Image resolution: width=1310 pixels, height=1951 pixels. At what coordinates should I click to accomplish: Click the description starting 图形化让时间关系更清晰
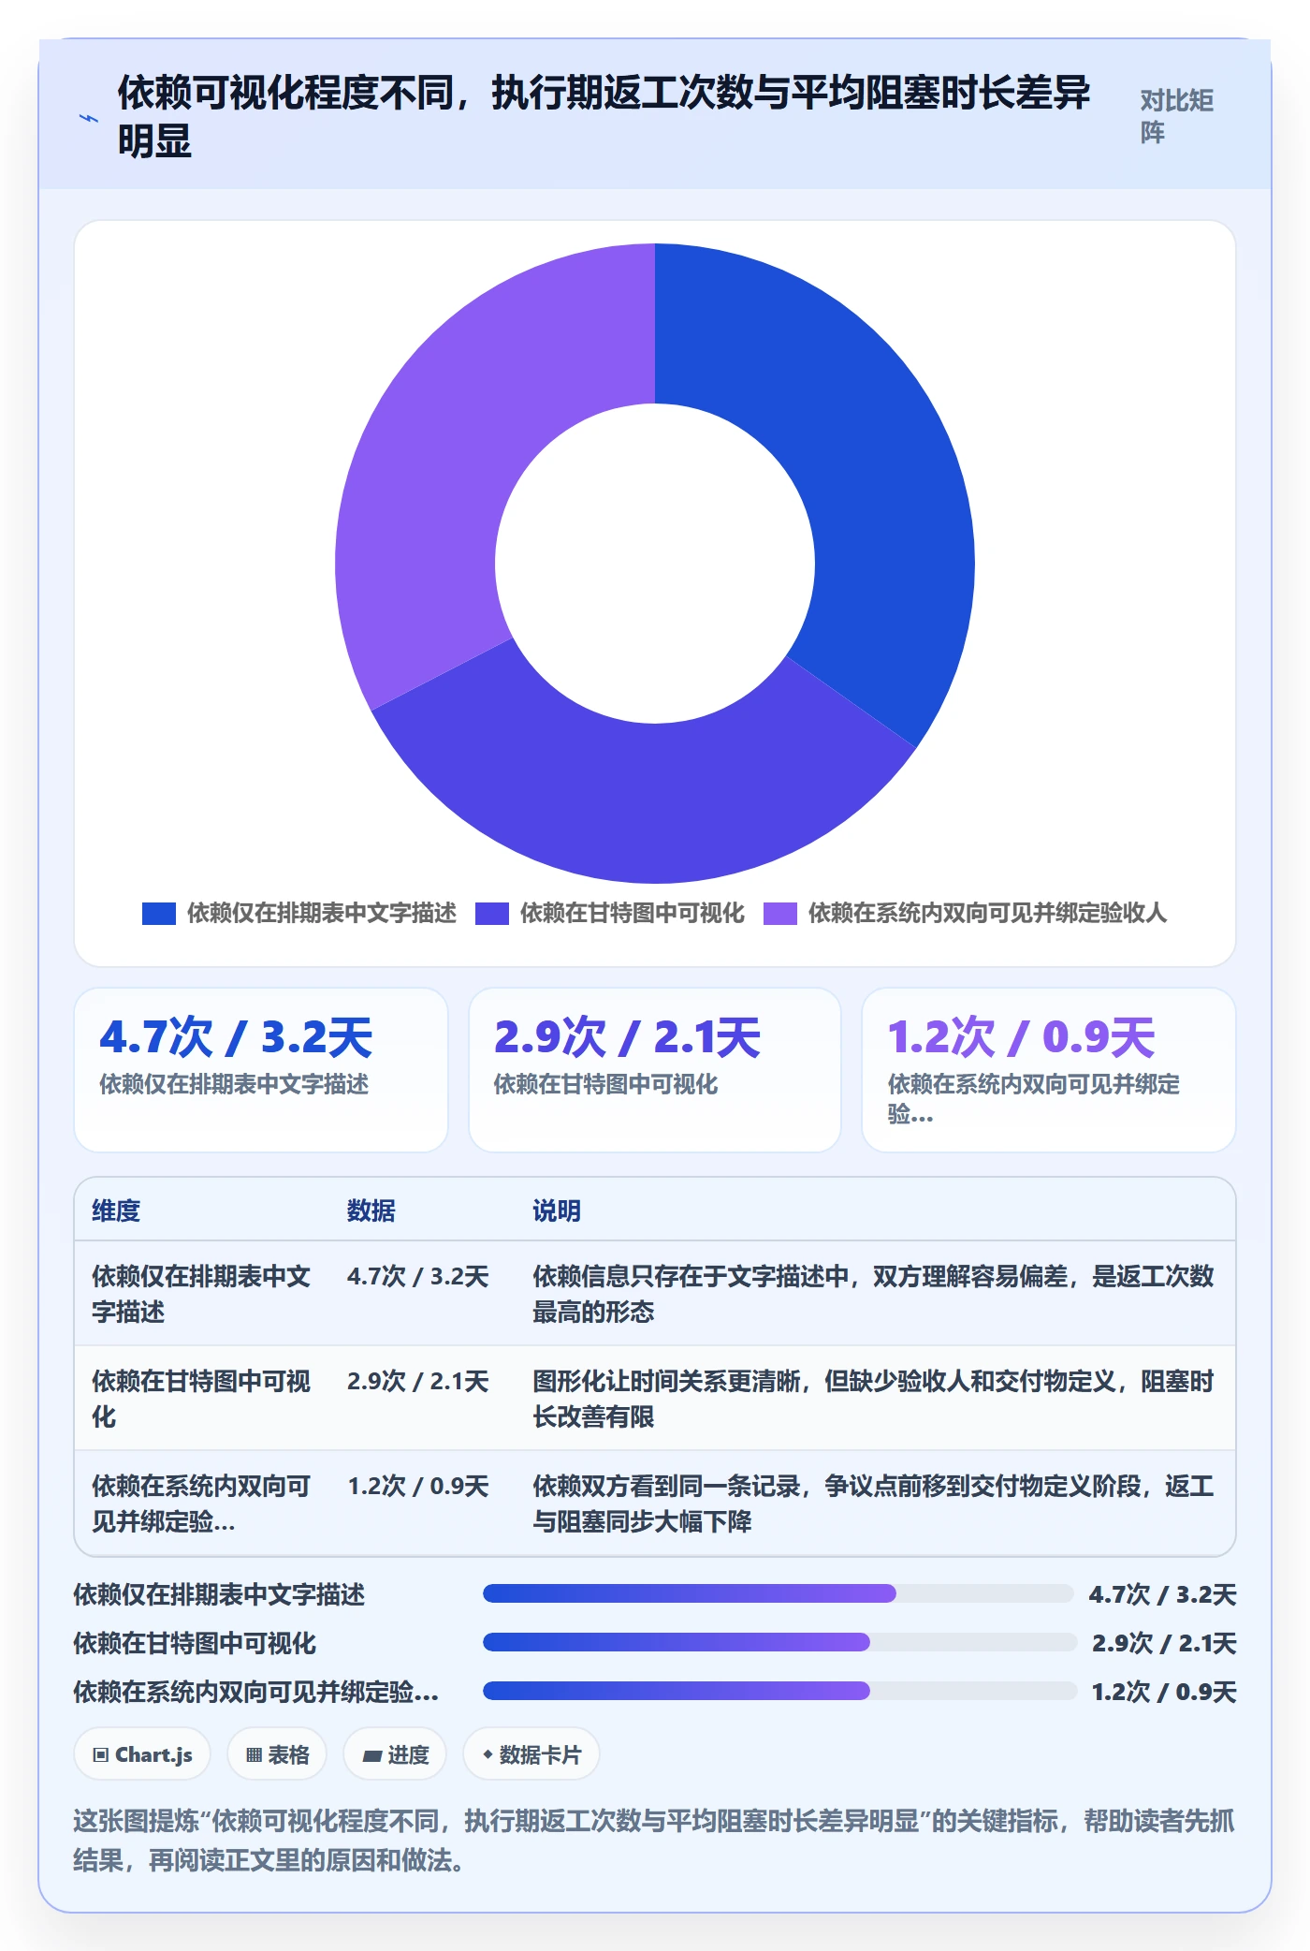(x=873, y=1399)
